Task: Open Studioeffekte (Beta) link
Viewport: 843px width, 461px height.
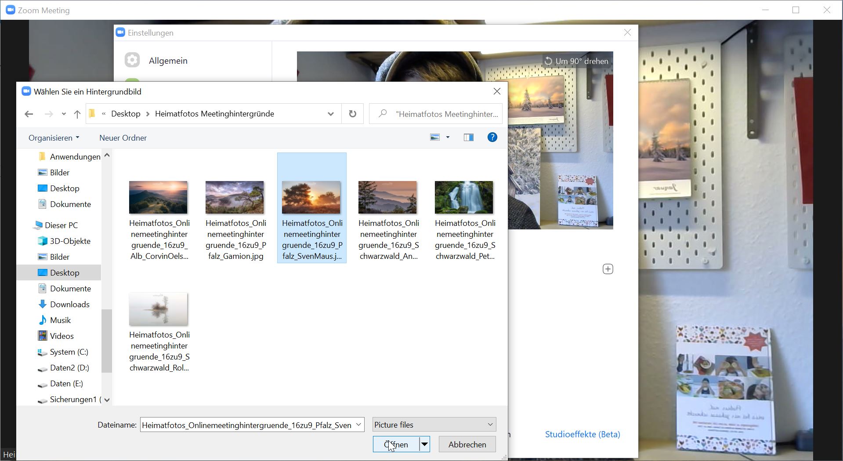Action: point(582,434)
